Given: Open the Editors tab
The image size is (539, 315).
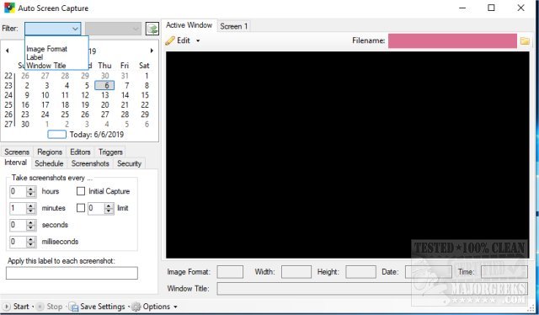Looking at the screenshot, I should (80, 152).
